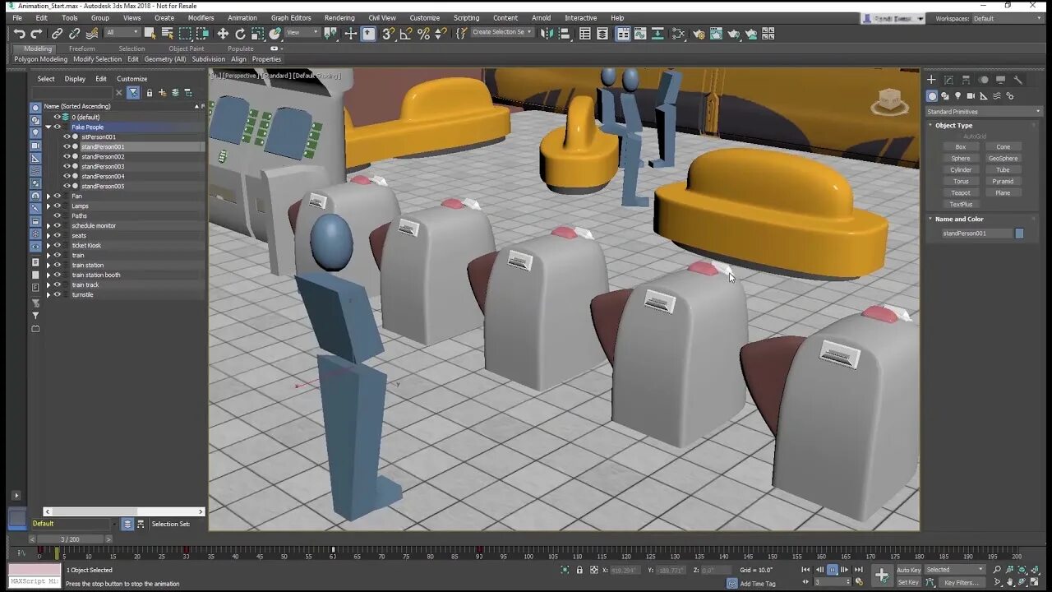Click the Teapot primitive button
The image size is (1052, 592).
pos(961,192)
